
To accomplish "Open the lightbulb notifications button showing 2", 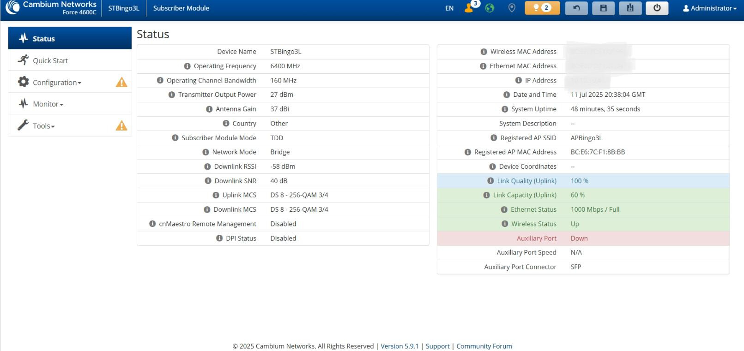I will pos(542,8).
